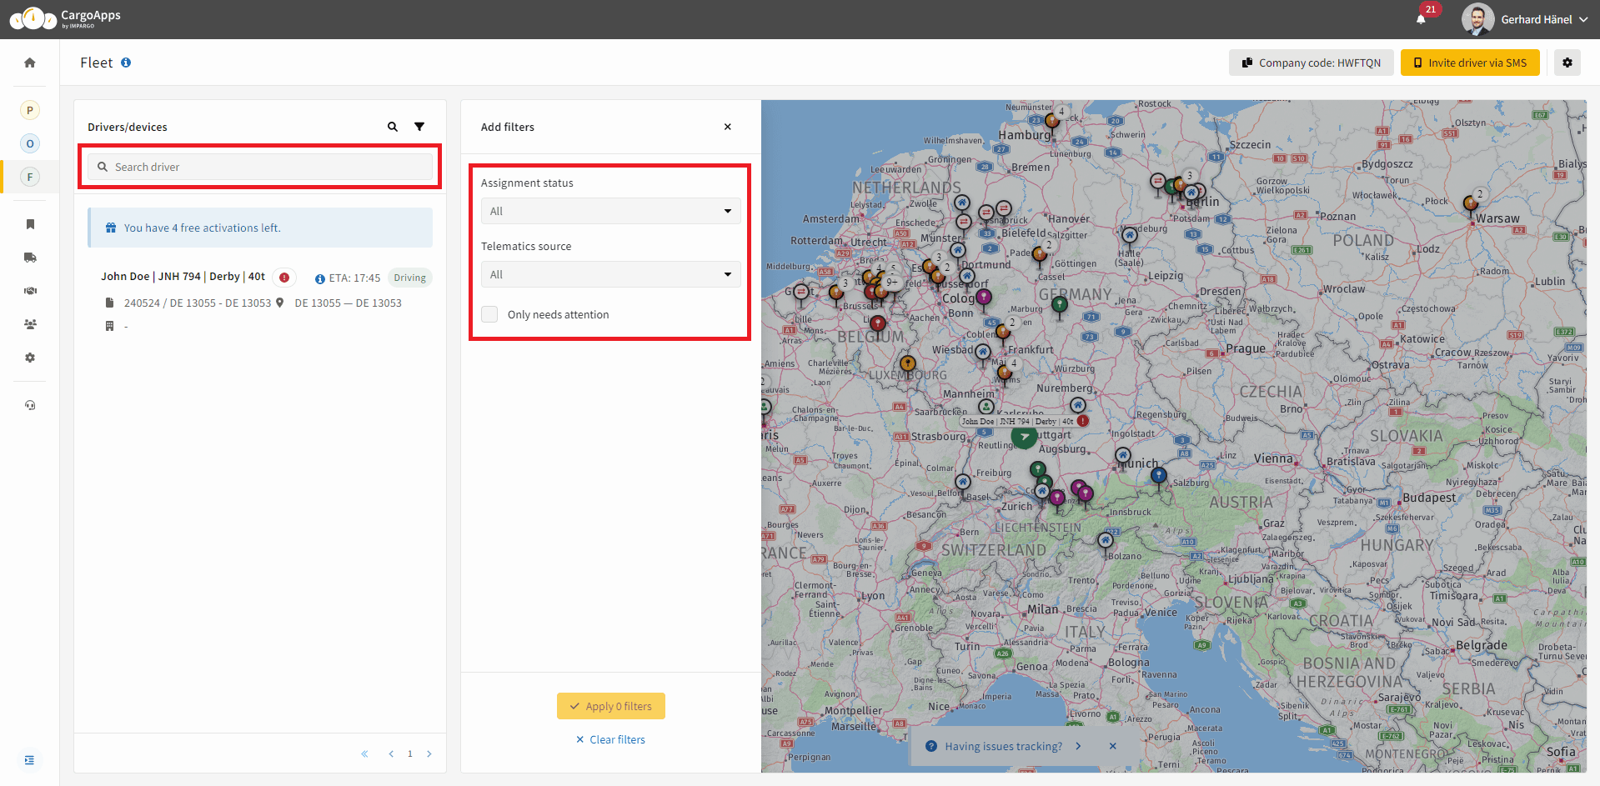Click the order text 240524 / DE 13055 - DE 13053
The height and width of the screenshot is (786, 1600).
click(198, 303)
